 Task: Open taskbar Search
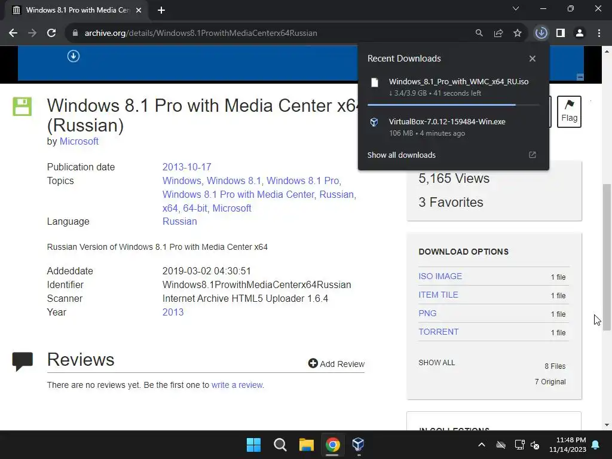280,445
